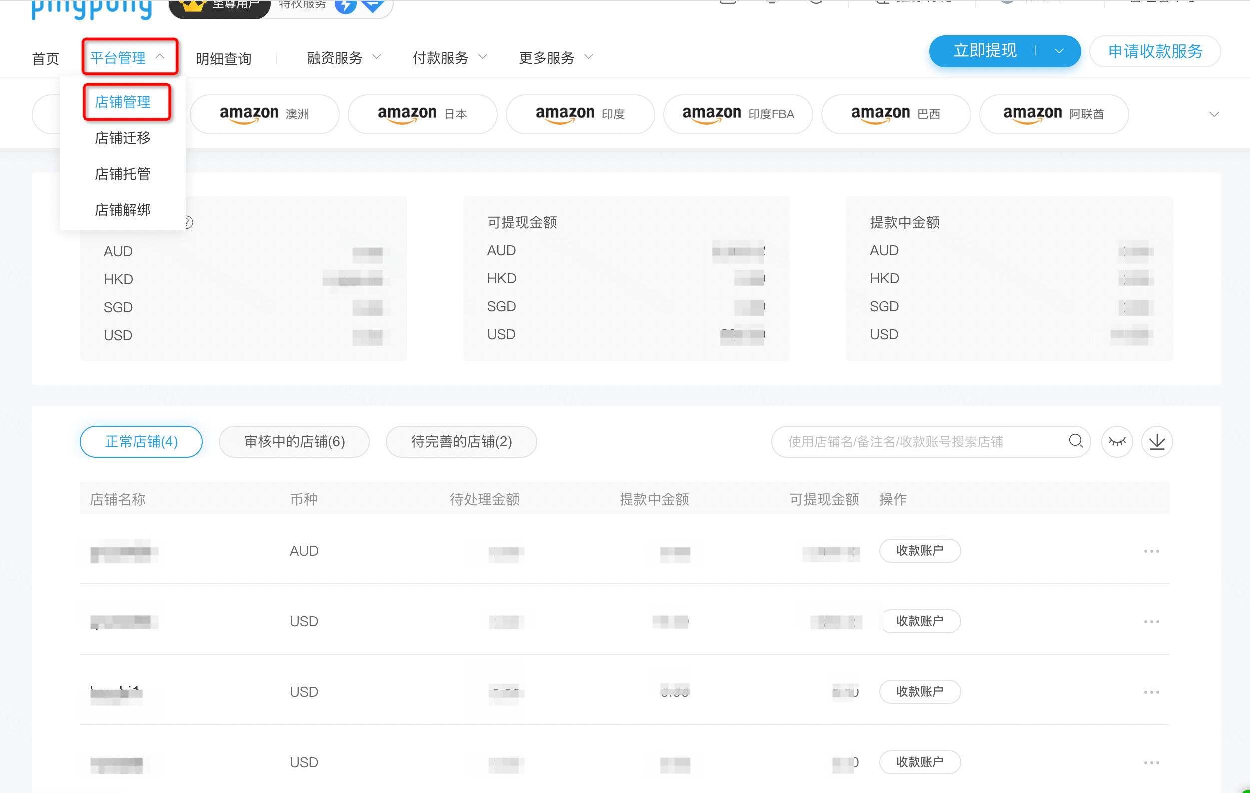Select the Amazon 印度FBA platform

738,114
